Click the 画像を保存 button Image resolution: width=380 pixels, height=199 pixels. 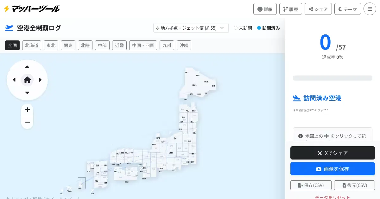point(332,169)
